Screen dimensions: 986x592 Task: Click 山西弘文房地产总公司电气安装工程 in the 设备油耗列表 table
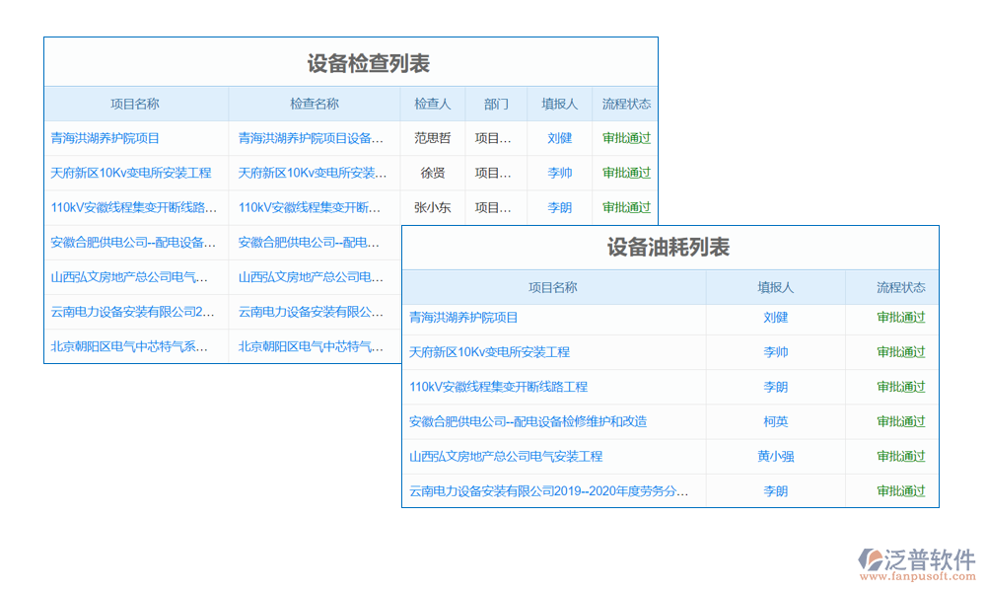pos(505,456)
